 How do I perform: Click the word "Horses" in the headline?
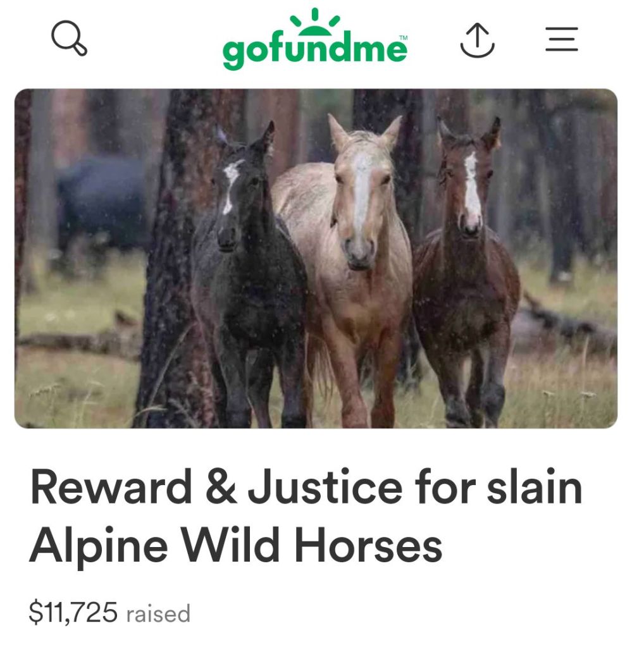[368, 546]
